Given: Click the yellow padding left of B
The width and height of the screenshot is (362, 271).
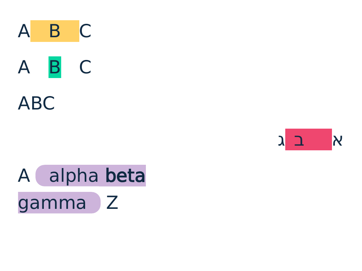Looking at the screenshot, I should 40,31.
